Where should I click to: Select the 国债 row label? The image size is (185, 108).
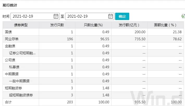[8, 32]
